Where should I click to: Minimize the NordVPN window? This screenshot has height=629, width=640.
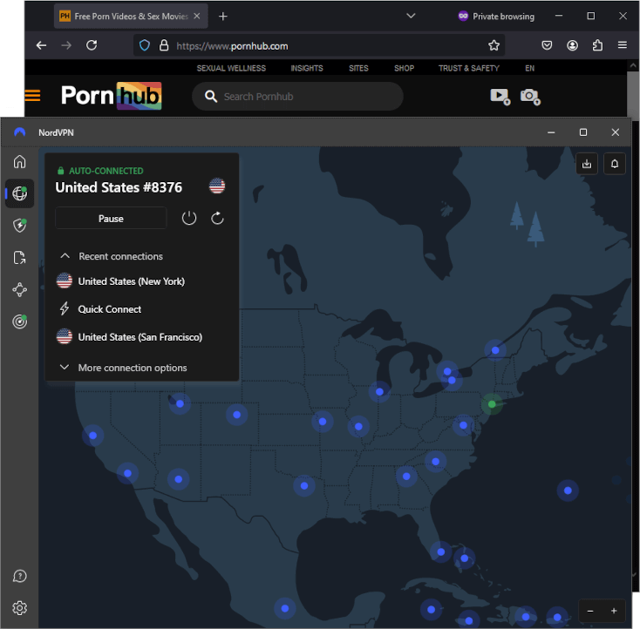click(551, 132)
